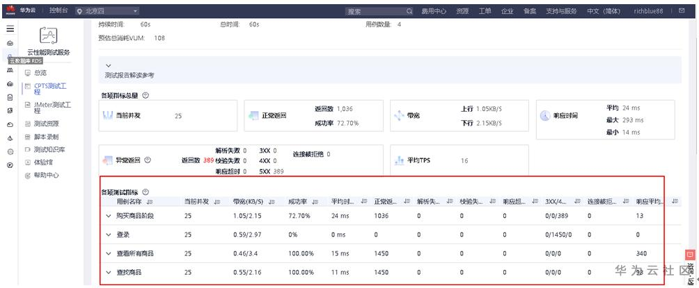This screenshot has width=699, height=288.
Task: Click the bottom-most circular icon in the left rail
Action: [x=10, y=165]
